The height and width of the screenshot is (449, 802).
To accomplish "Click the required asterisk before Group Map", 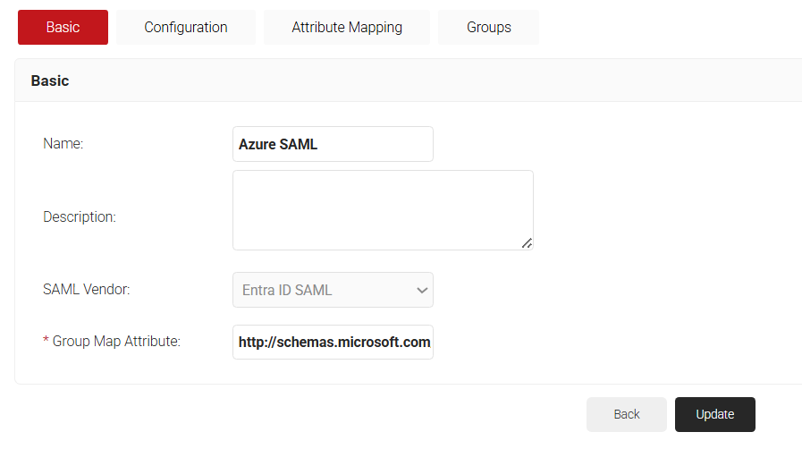I will click(46, 342).
